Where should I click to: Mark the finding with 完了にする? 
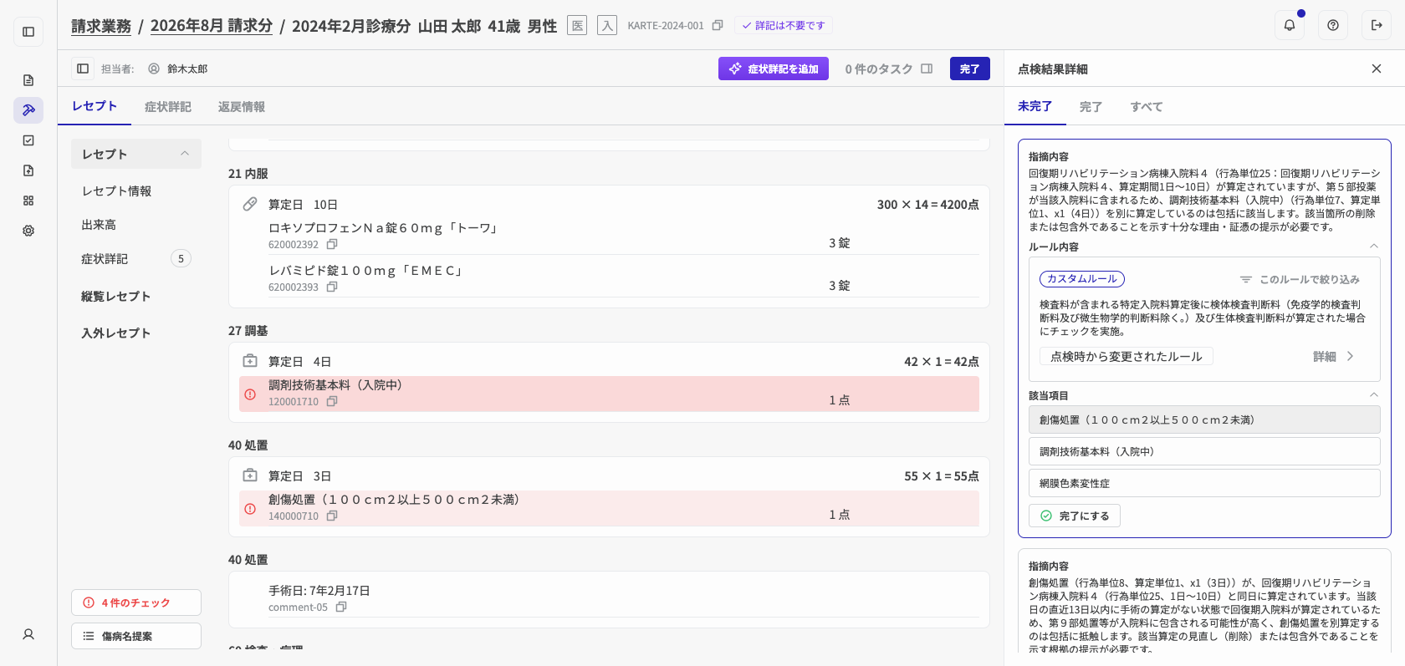tap(1075, 516)
